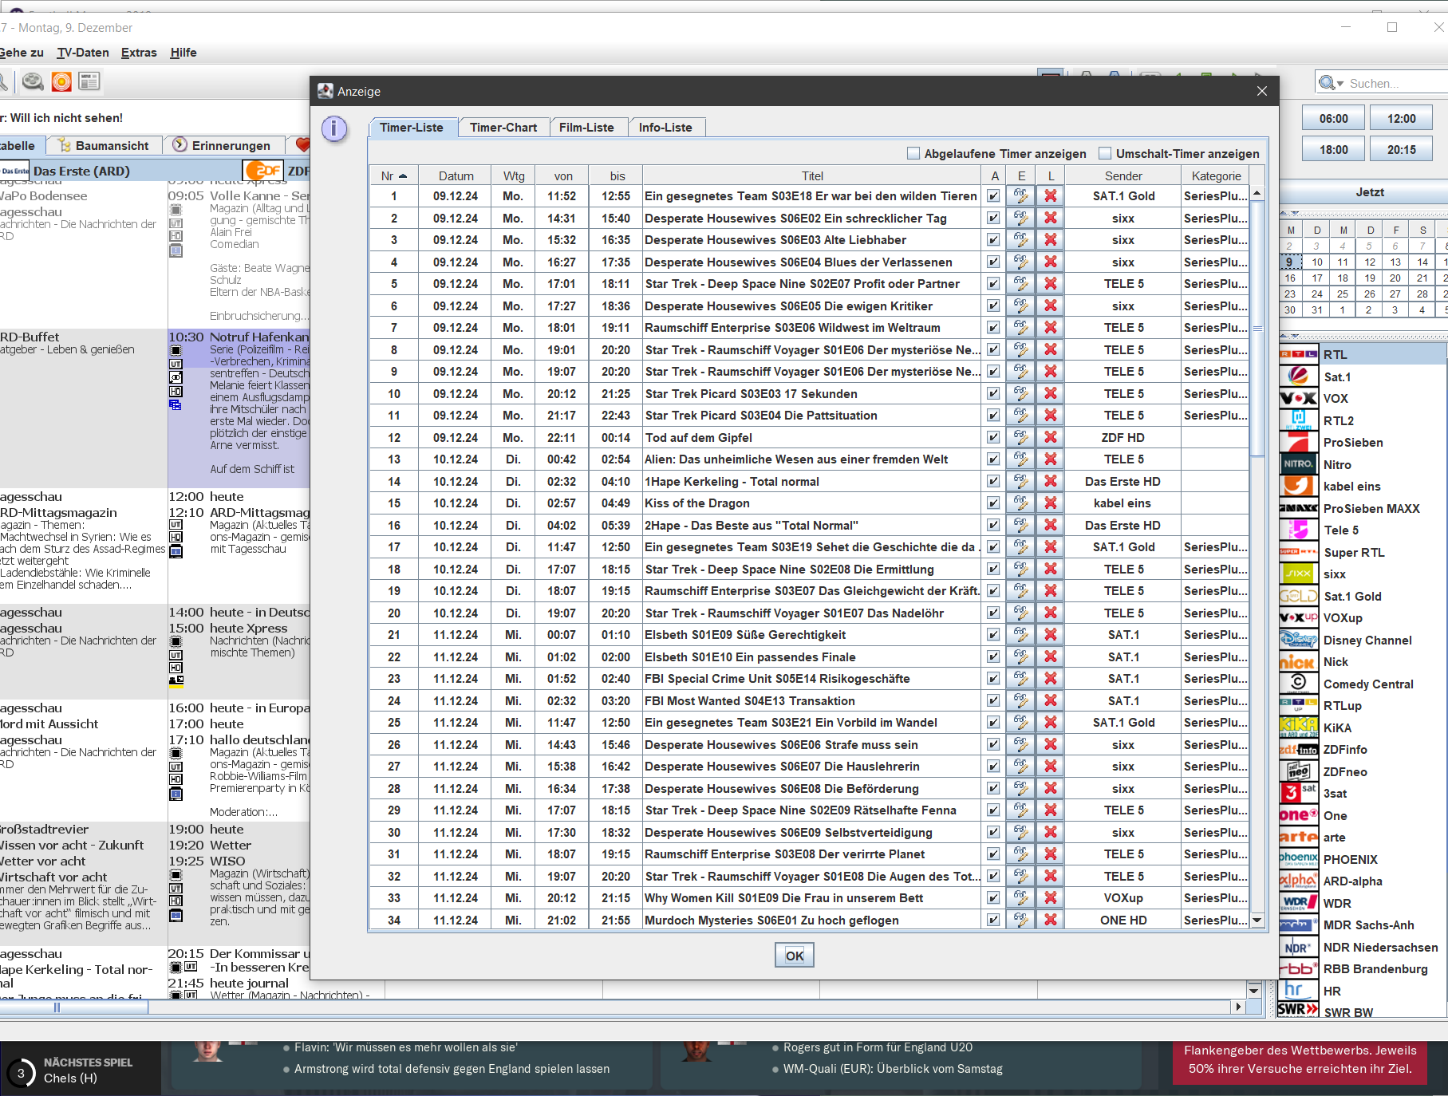The height and width of the screenshot is (1096, 1448).
Task: Open the 'Rogers gut in Form für England U20' link
Action: pyautogui.click(x=878, y=1047)
